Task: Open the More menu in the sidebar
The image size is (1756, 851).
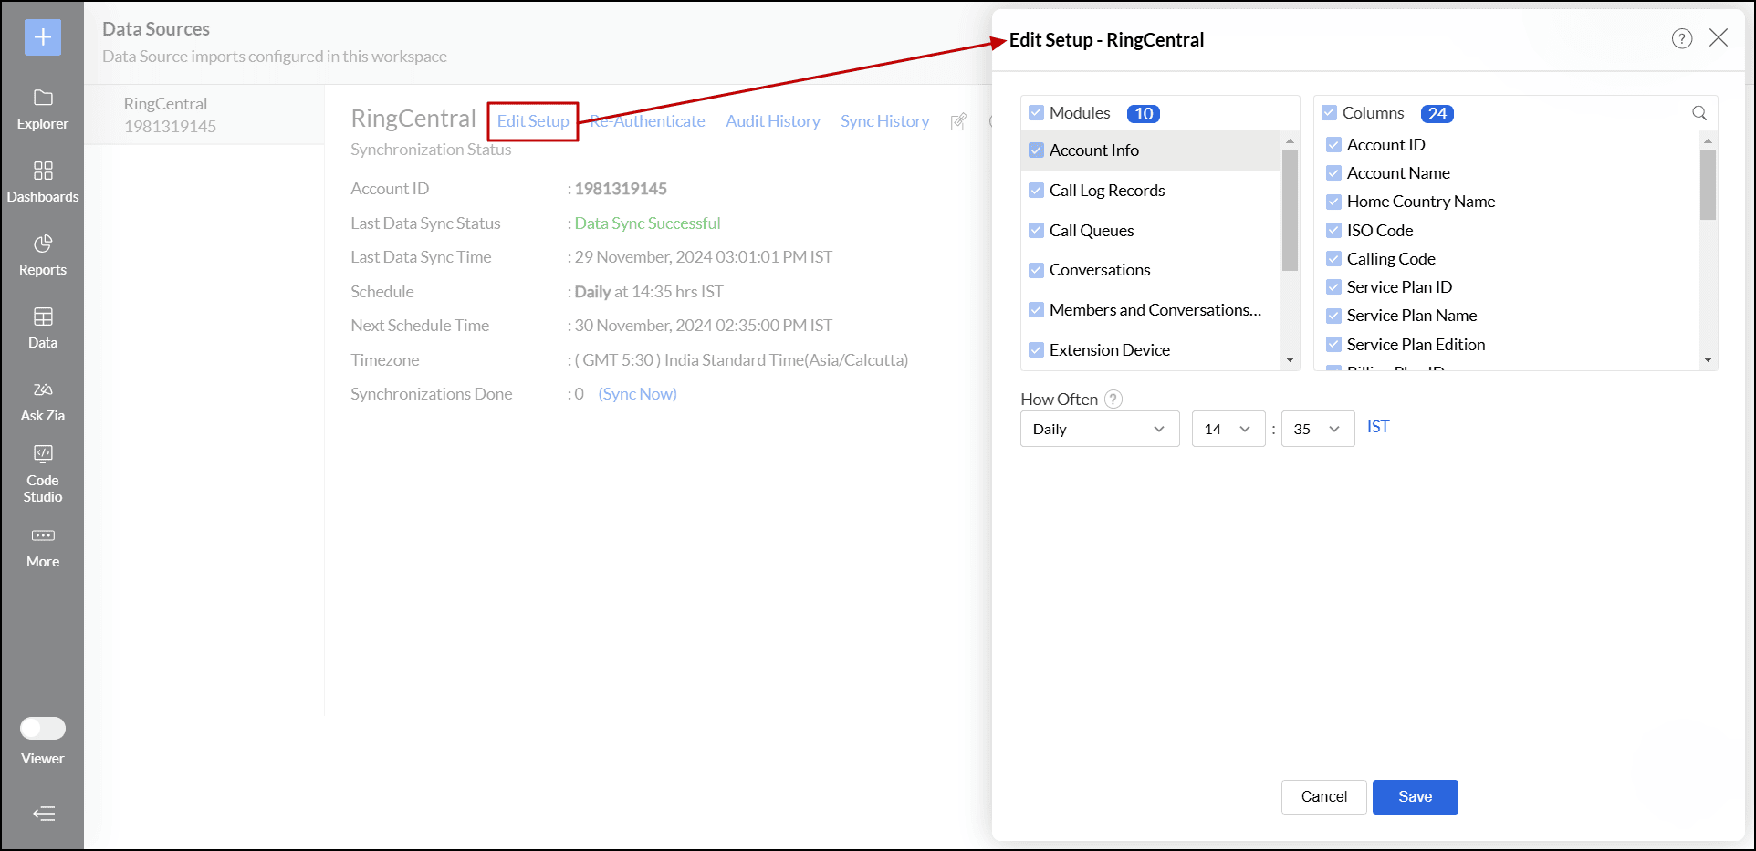Action: pos(42,545)
